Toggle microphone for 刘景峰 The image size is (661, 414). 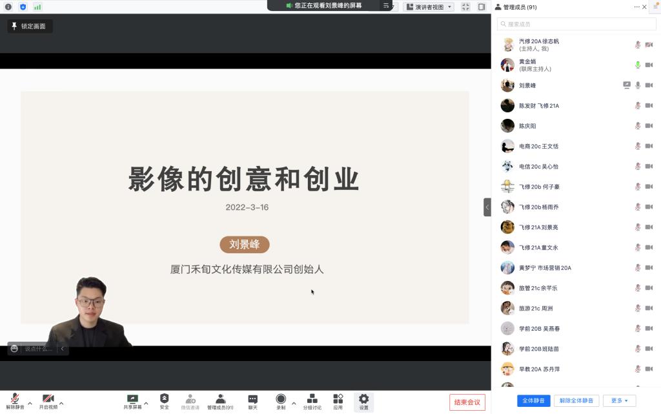(638, 85)
